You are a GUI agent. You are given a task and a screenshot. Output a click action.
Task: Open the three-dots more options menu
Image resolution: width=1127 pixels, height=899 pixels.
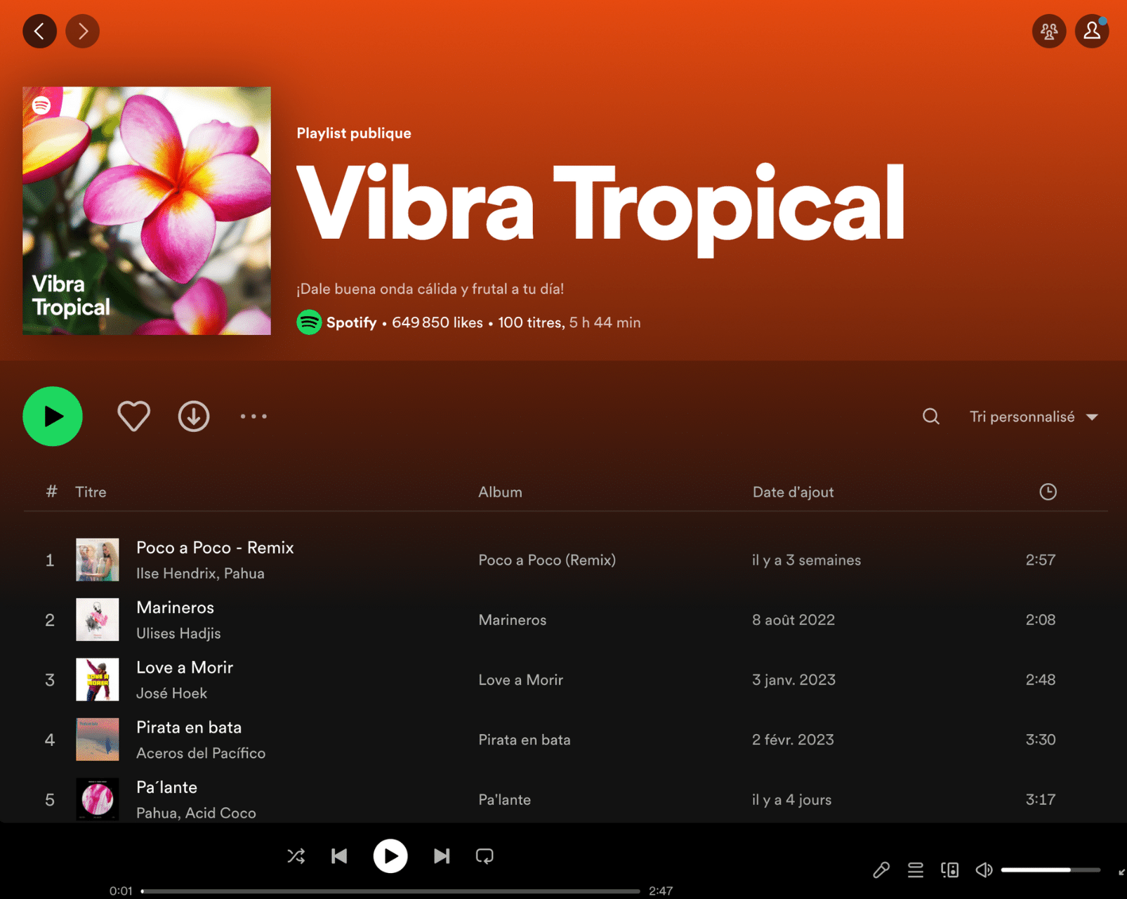(x=253, y=416)
